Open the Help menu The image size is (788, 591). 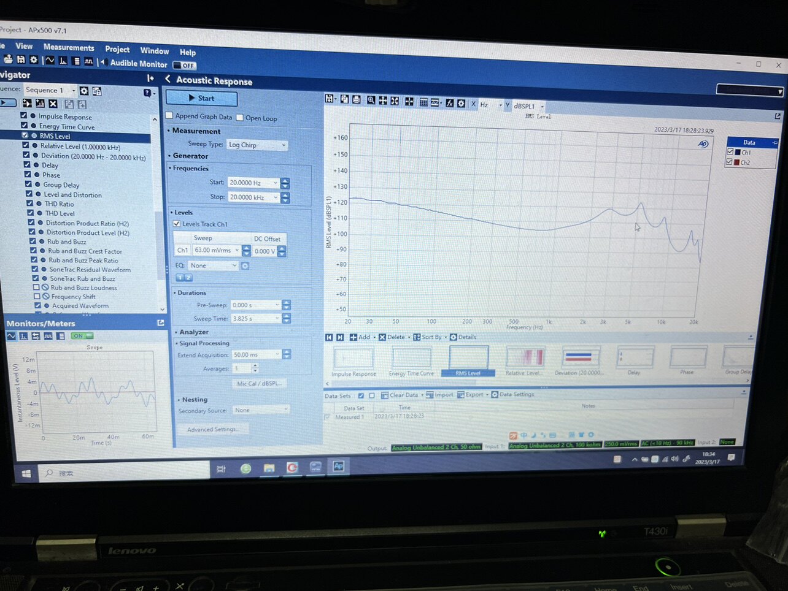[x=188, y=52]
